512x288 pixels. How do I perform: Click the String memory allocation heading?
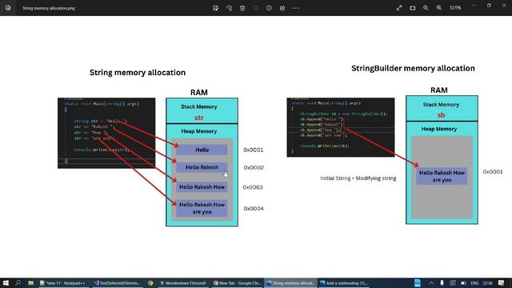pos(138,73)
